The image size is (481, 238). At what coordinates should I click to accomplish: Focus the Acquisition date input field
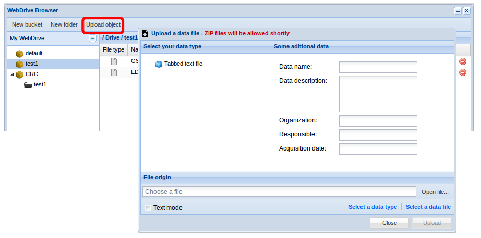[x=378, y=149]
